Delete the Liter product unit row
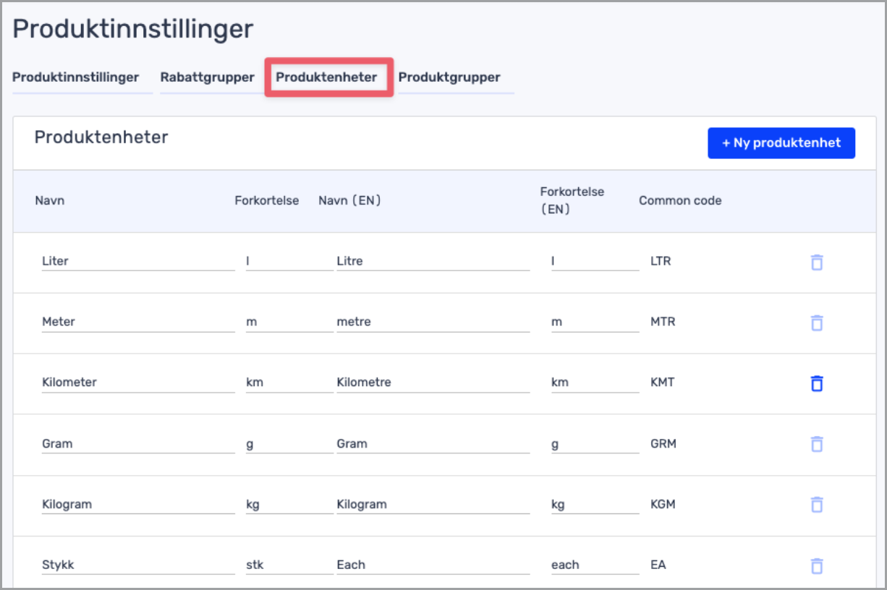The image size is (887, 590). 816,262
